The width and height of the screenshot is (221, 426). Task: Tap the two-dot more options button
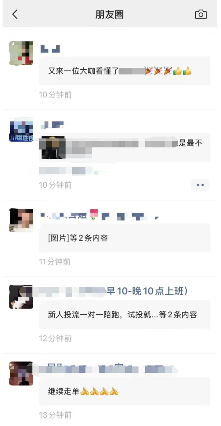click(200, 185)
